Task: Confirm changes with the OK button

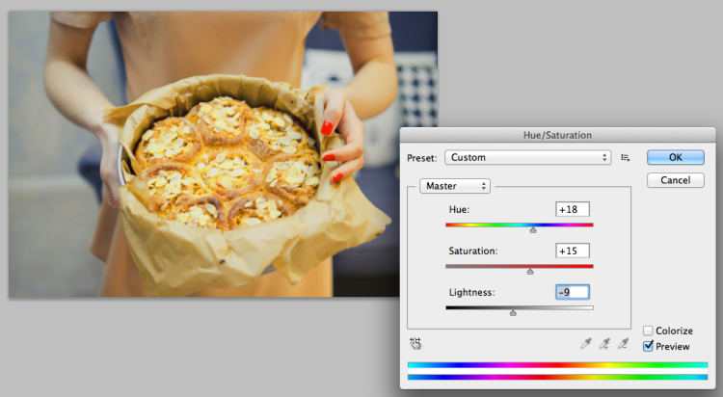Action: [x=676, y=157]
